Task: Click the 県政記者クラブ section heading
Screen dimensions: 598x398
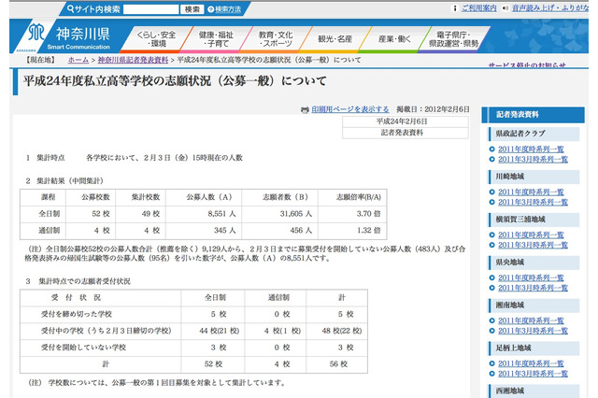Action: (534, 134)
